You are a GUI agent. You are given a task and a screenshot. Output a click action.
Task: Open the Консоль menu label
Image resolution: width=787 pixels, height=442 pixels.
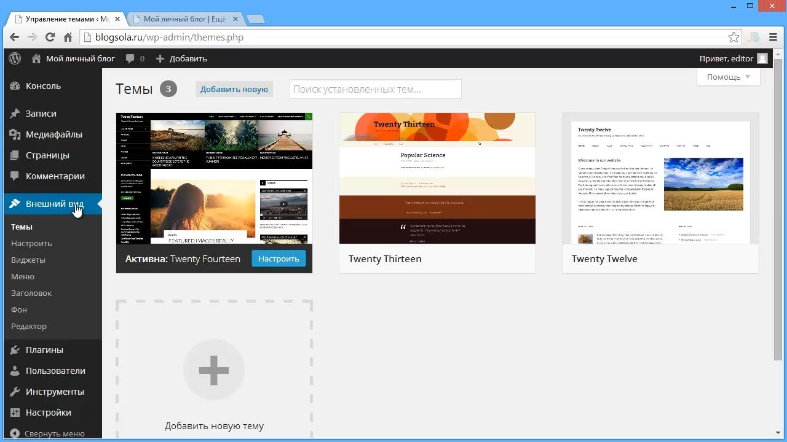point(43,86)
